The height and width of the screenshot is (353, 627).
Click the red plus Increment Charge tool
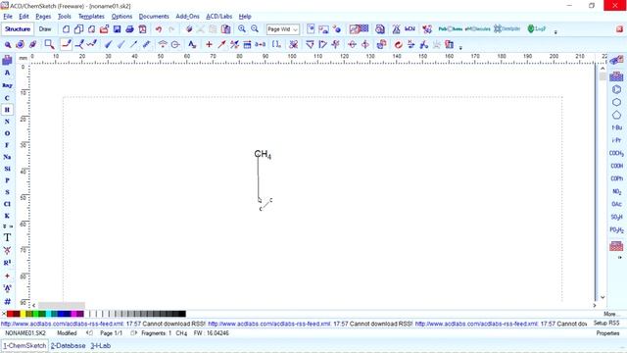[x=209, y=44]
